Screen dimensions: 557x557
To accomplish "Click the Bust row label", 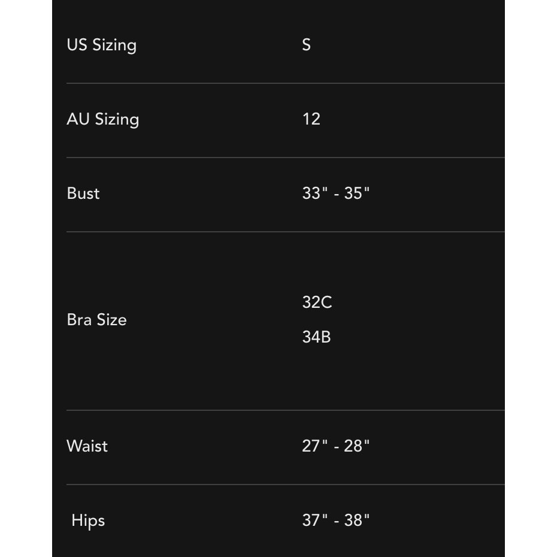I will pos(83,193).
